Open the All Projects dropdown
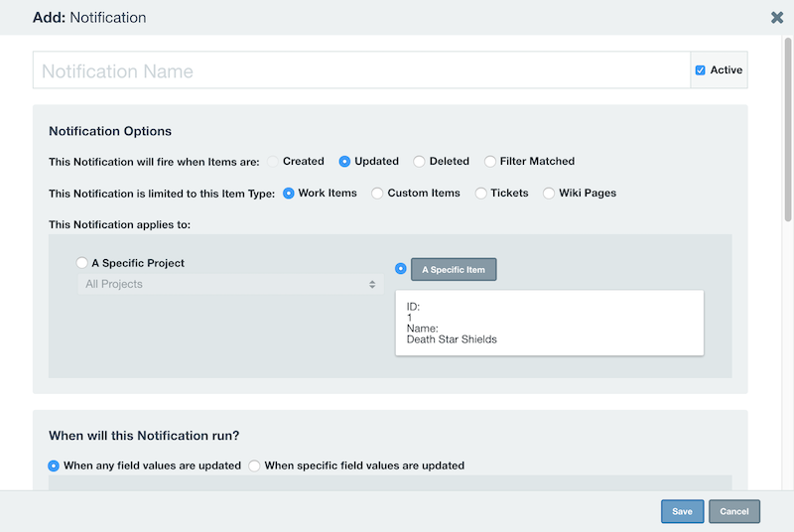This screenshot has height=532, width=794. pos(230,284)
